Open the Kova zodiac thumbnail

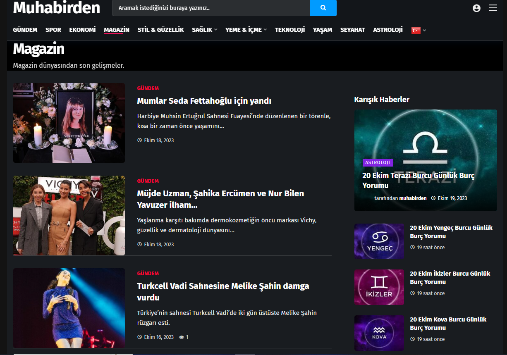pos(379,333)
